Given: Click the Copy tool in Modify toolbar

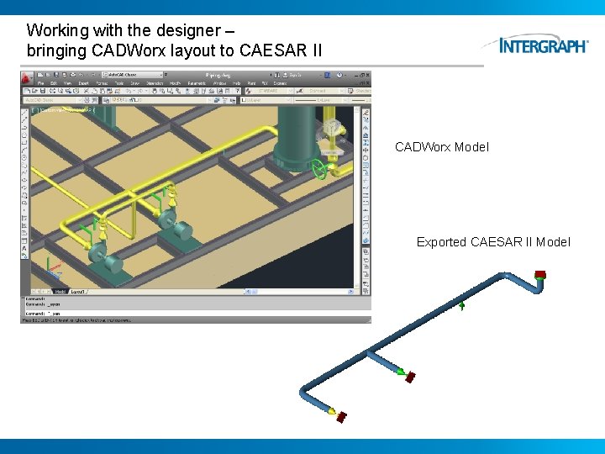Looking at the screenshot, I should (x=366, y=120).
